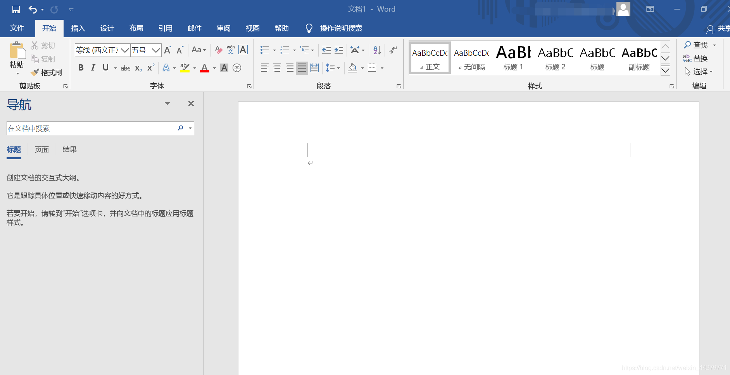Screen dimensions: 730x375
Task: Toggle Underline formatting
Action: click(x=105, y=68)
